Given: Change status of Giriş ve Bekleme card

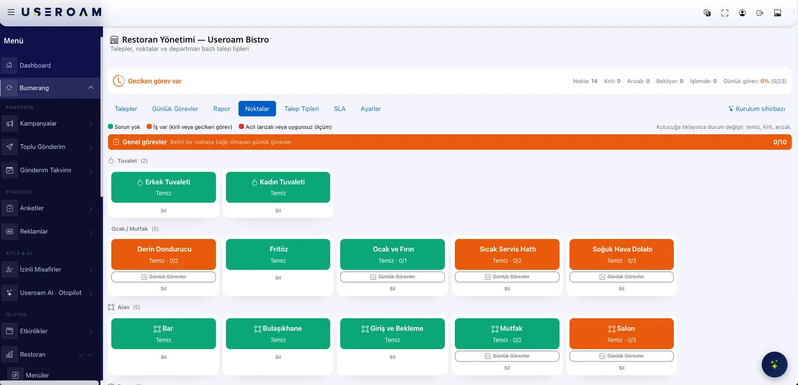Looking at the screenshot, I should click(393, 334).
